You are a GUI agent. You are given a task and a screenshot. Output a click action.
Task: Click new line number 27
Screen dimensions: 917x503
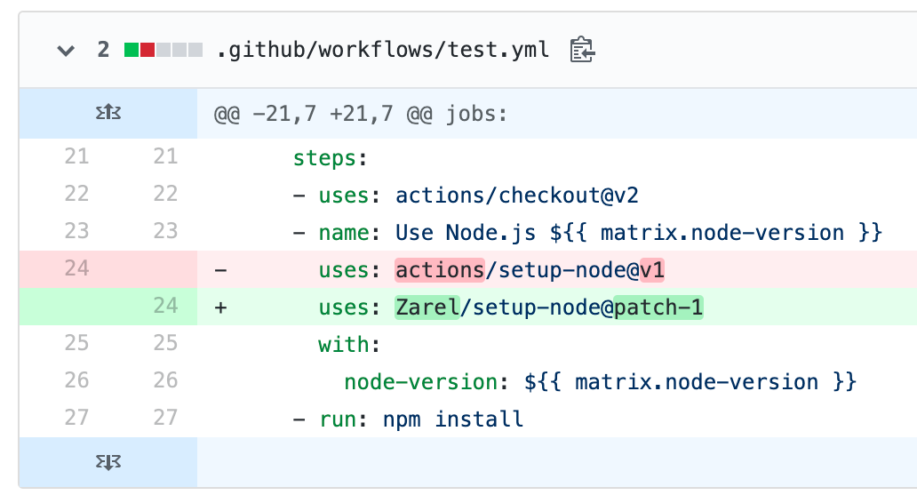click(165, 418)
